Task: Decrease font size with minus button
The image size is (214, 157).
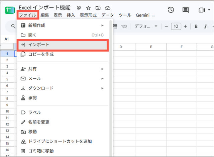Action: tap(166, 26)
